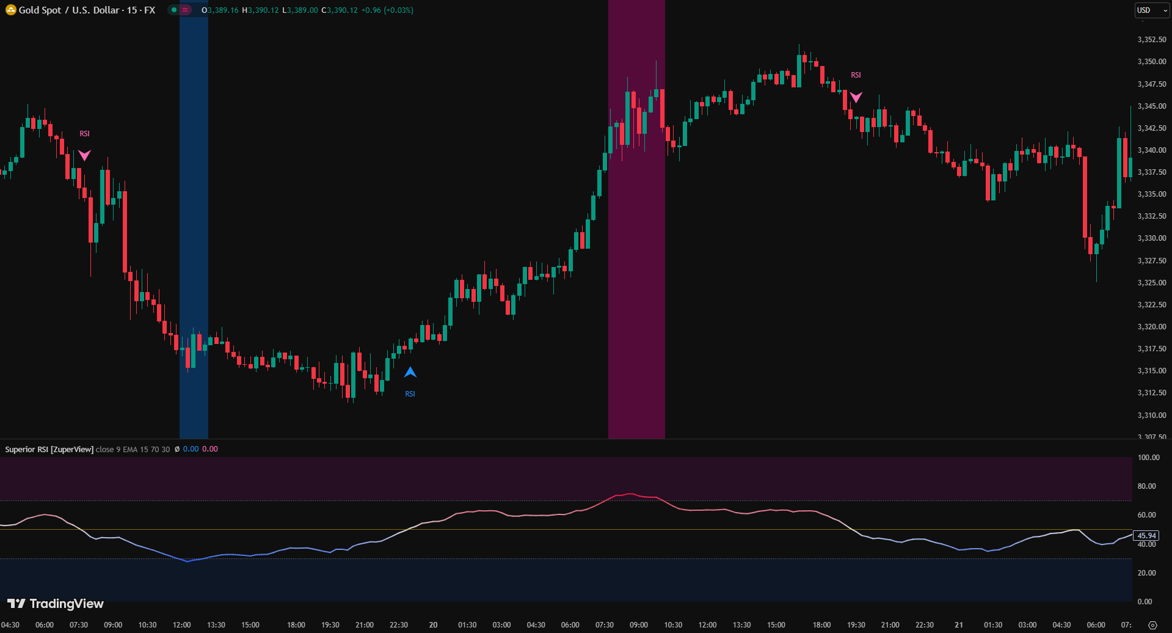Click the 45.94 RSI value label
1172x633 pixels.
[1146, 536]
